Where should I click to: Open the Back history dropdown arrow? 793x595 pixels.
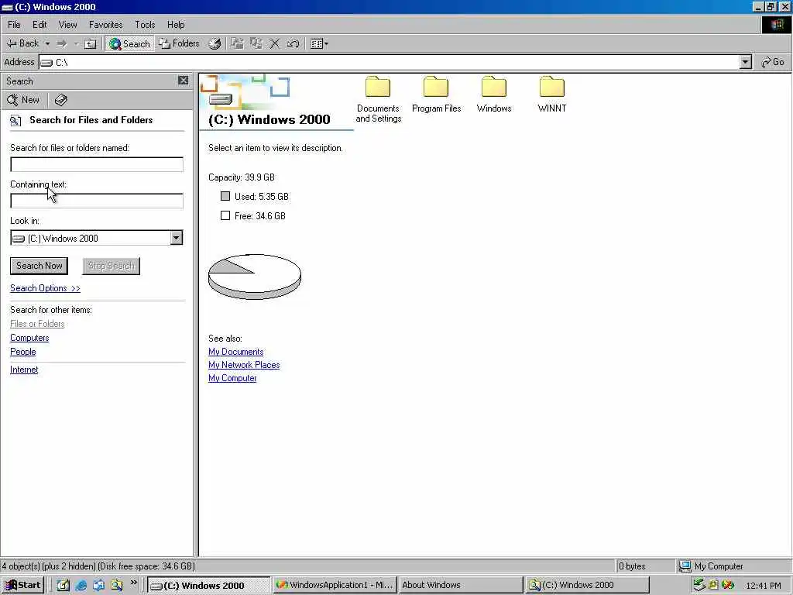47,43
